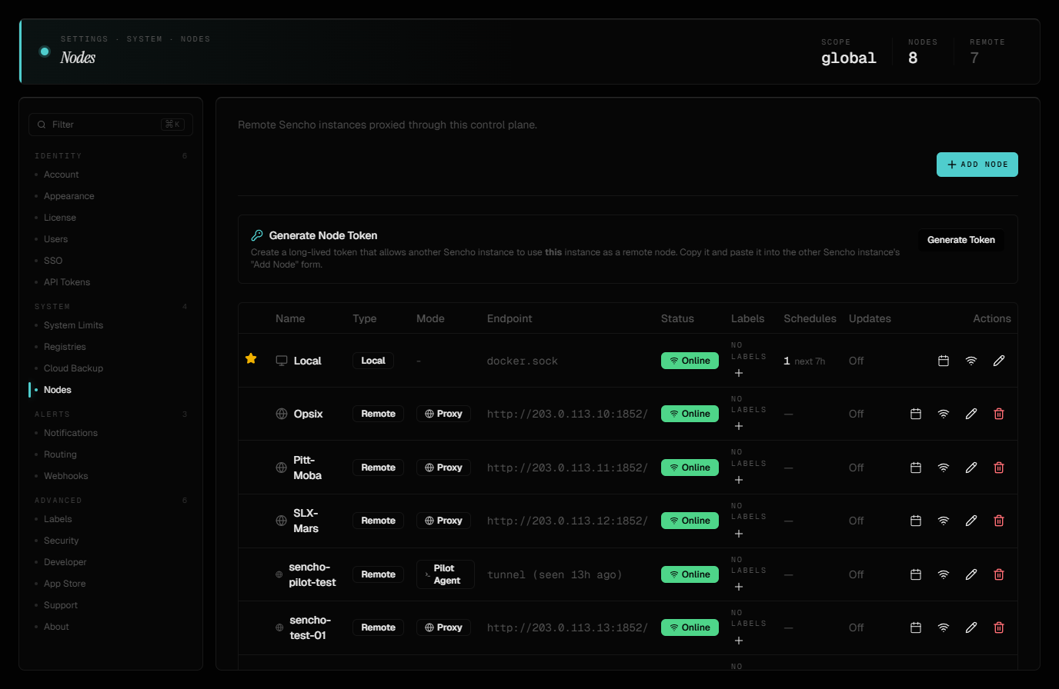1059x689 pixels.
Task: Open the About page
Action: [56, 627]
